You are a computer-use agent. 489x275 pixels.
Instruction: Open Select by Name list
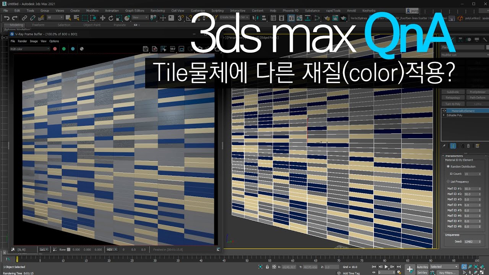click(76, 18)
